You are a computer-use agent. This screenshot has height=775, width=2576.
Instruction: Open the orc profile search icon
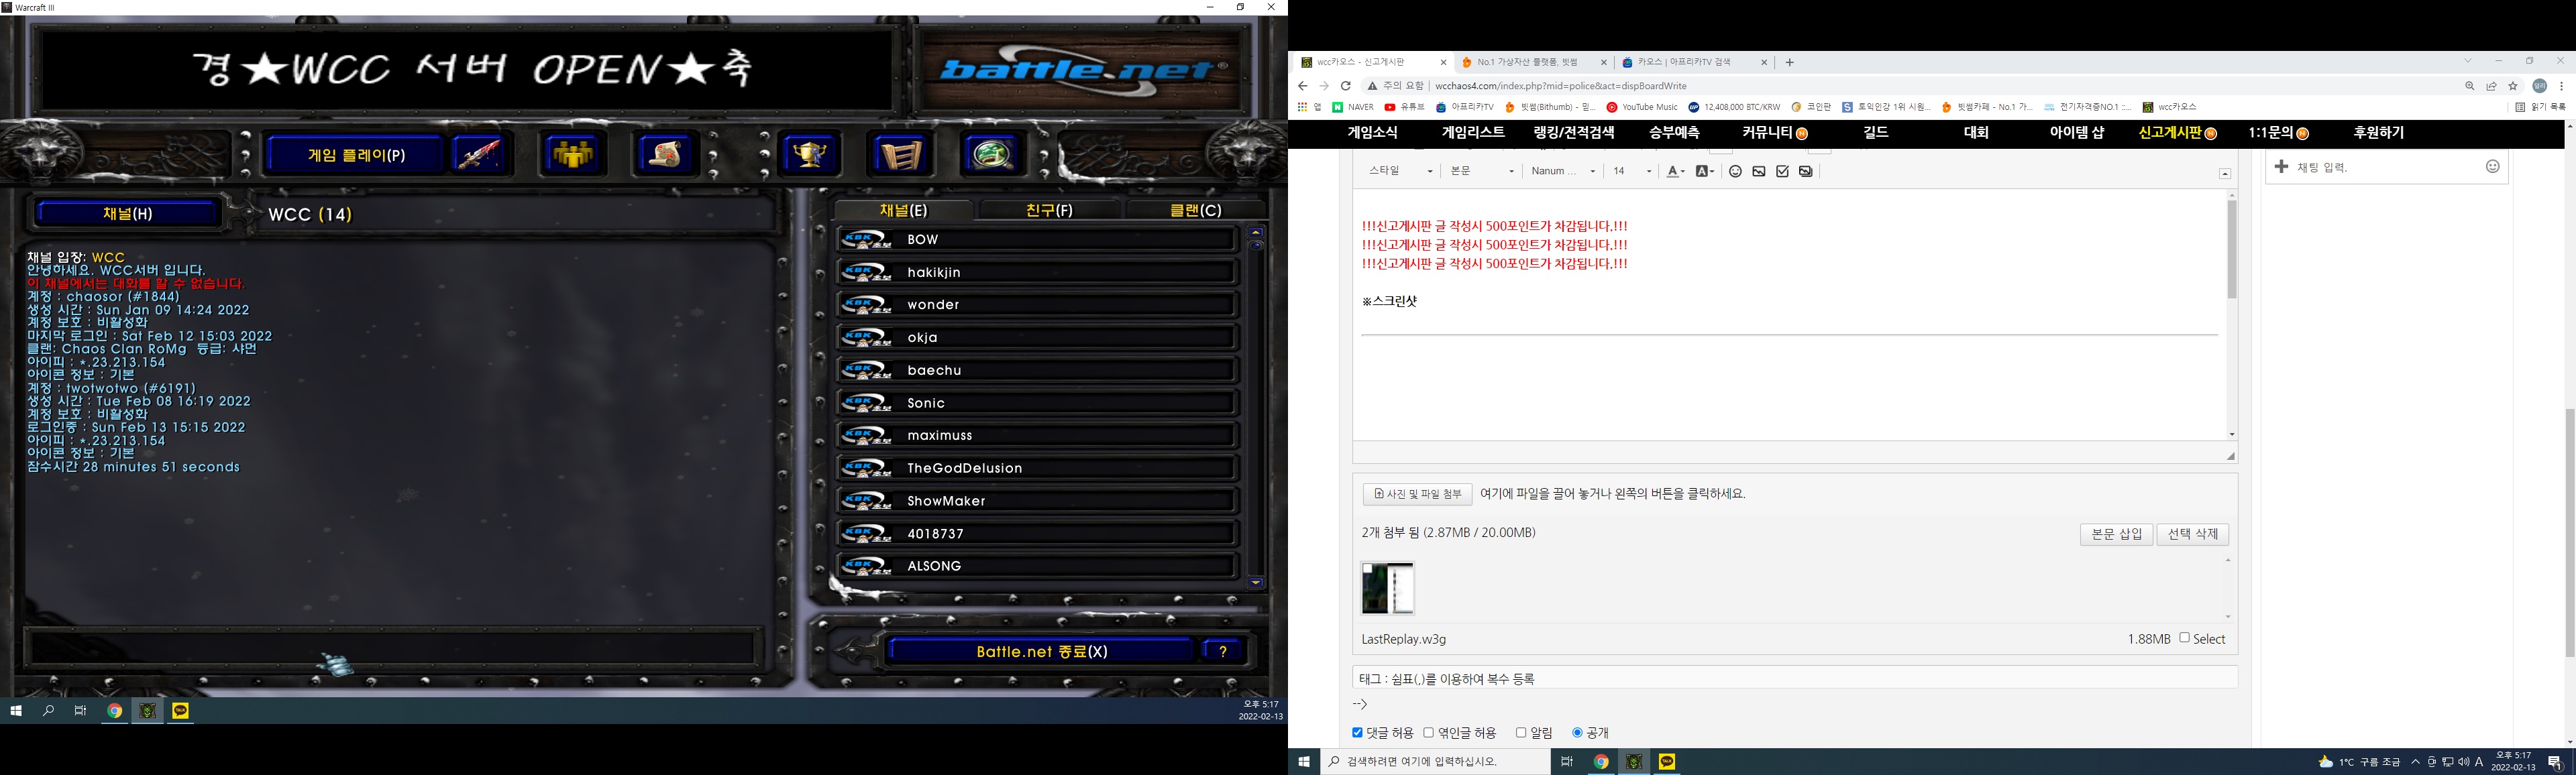pos(992,155)
